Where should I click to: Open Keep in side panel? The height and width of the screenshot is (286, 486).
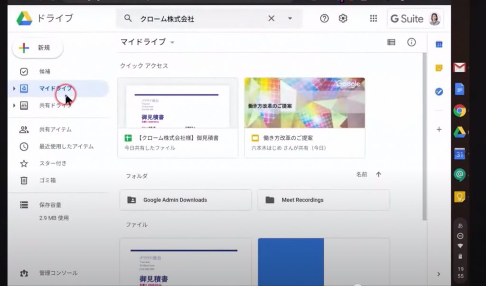(x=439, y=68)
